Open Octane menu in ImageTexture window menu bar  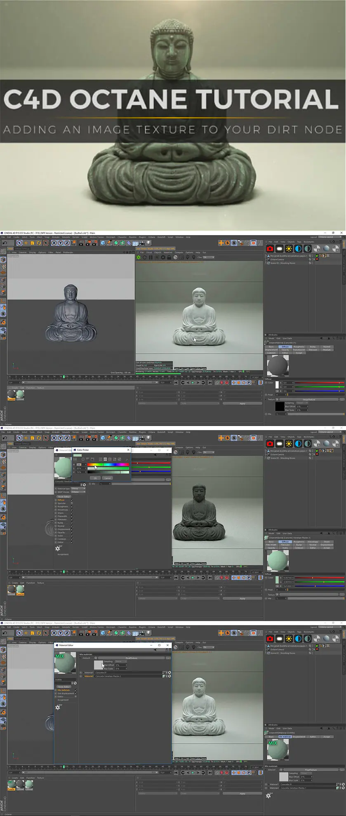152,237
